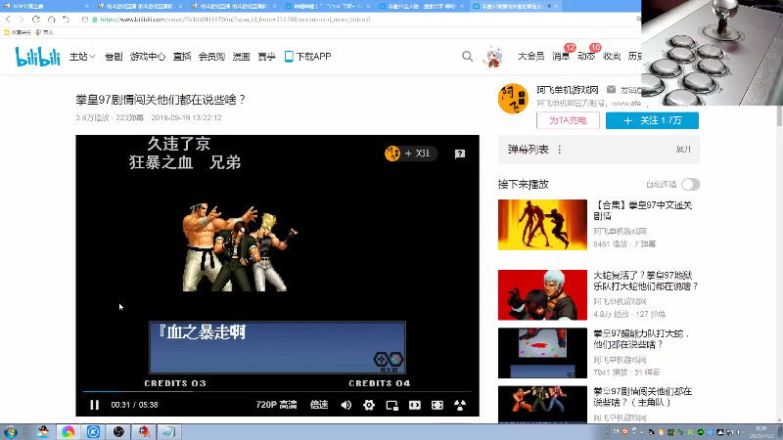The width and height of the screenshot is (783, 440).
Task: Open video 拳皇97剧情闯关（主角队）title
Action: click(643, 397)
